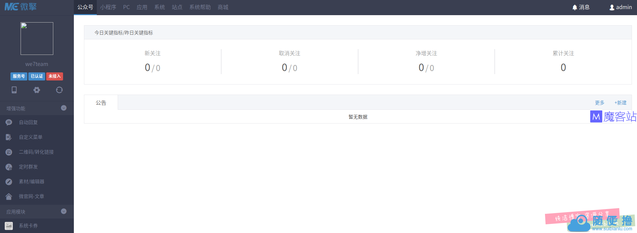Click the 素材/编辑器 pencil icon

(x=9, y=182)
